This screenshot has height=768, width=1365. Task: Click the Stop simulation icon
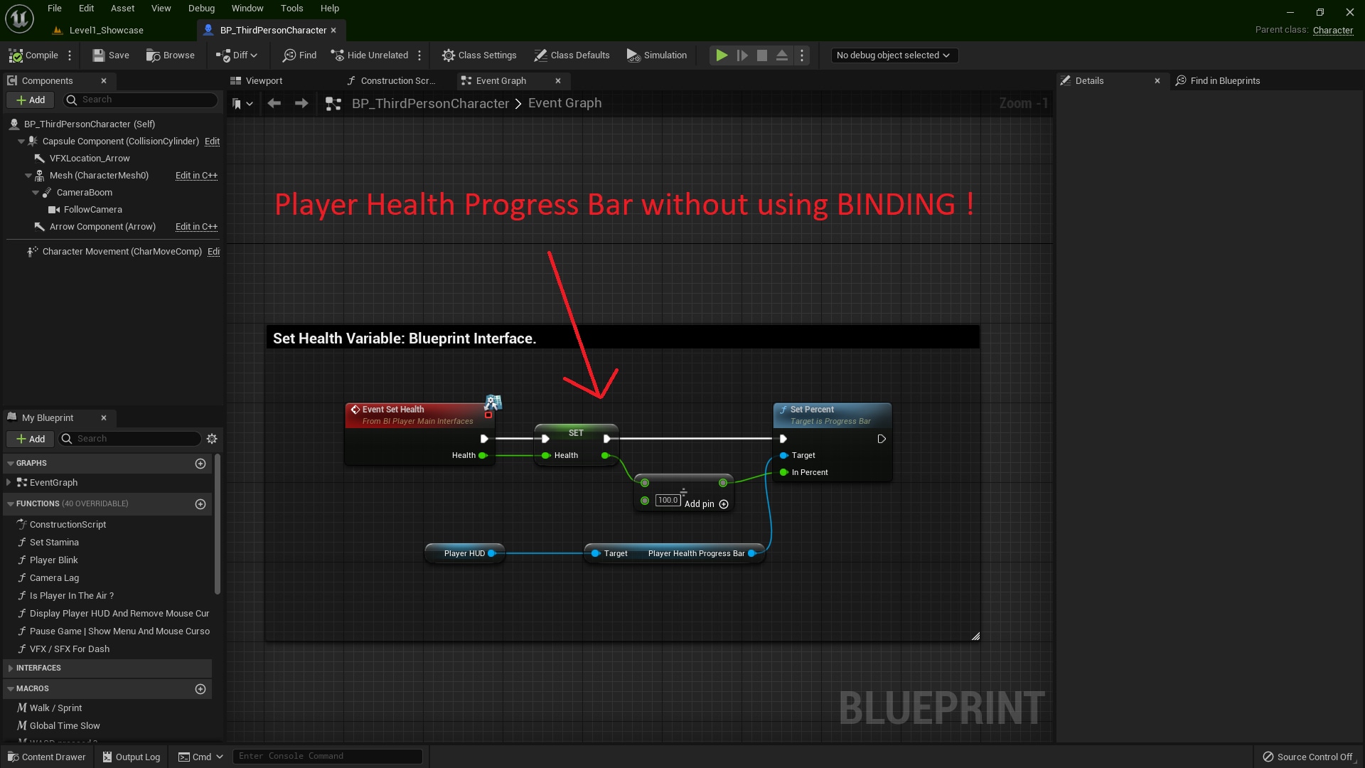click(762, 55)
